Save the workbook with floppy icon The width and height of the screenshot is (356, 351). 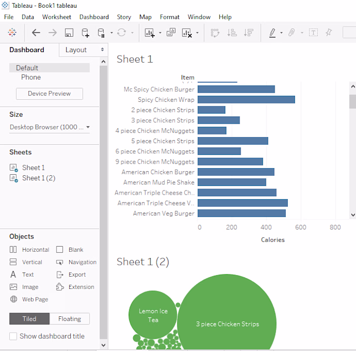tap(69, 33)
